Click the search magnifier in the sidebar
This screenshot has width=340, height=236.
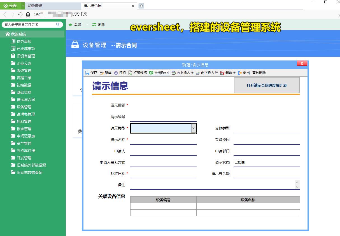point(58,24)
